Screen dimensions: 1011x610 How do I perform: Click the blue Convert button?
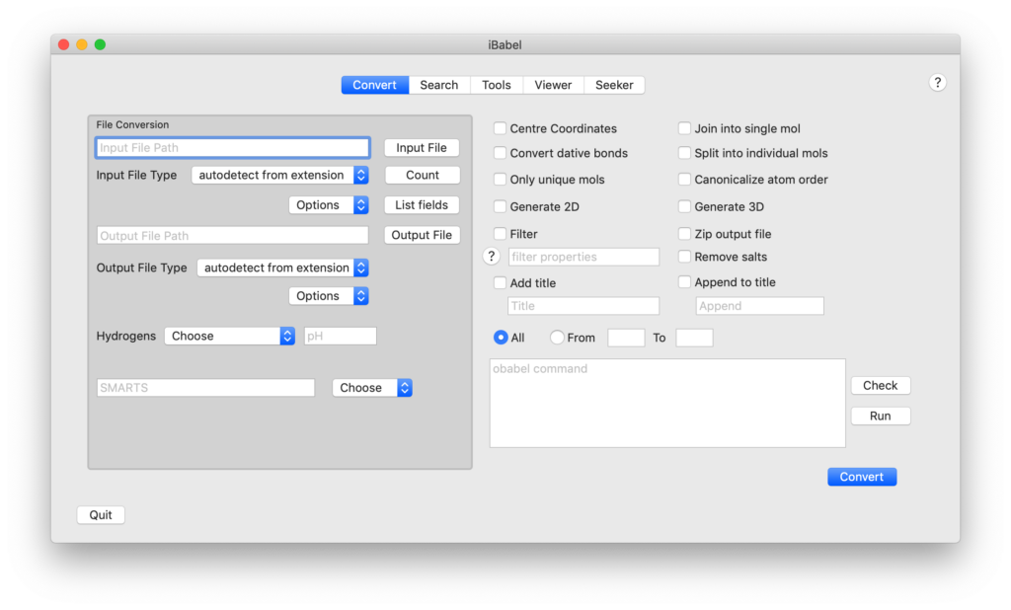861,477
